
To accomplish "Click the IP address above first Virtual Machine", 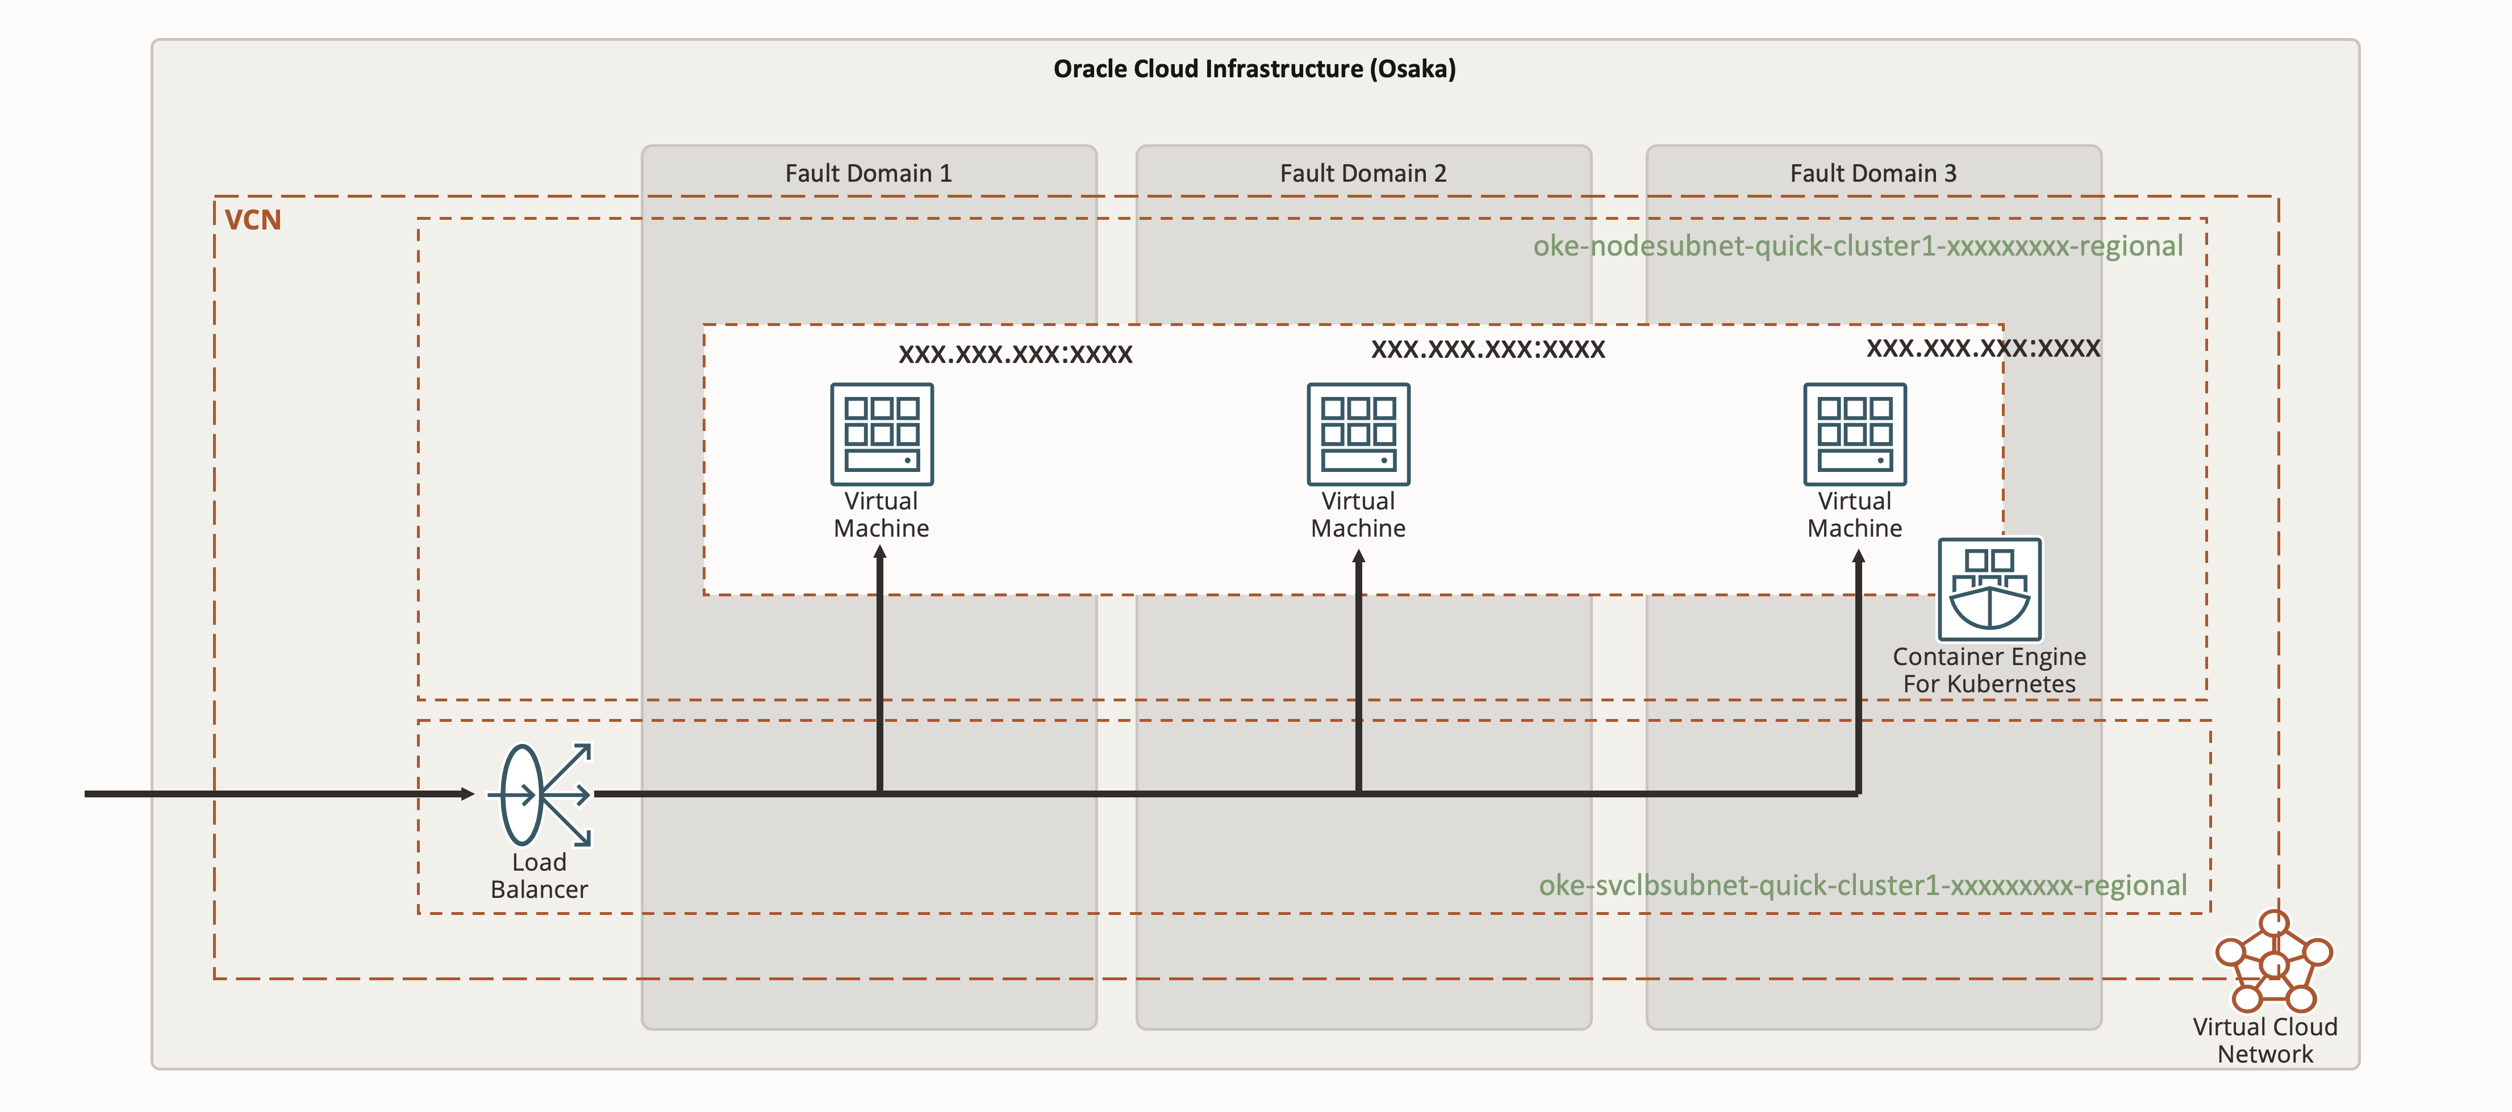I will click(1015, 354).
